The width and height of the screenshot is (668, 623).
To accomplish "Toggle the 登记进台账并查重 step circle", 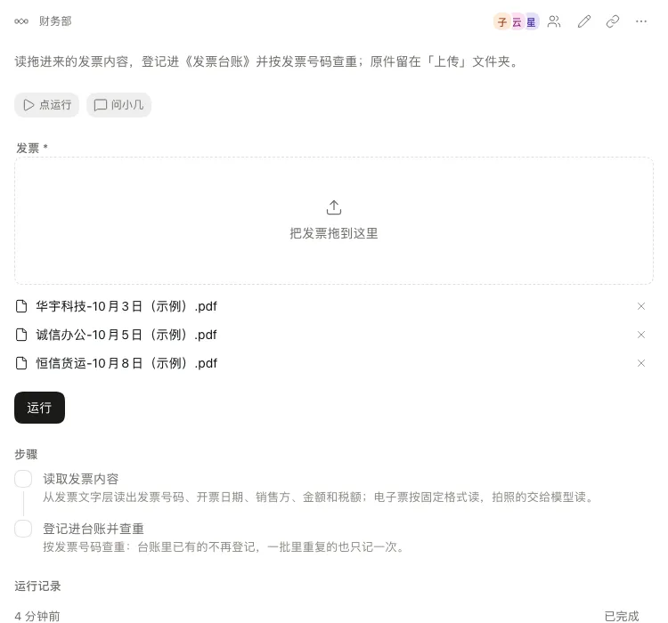I will [x=23, y=529].
